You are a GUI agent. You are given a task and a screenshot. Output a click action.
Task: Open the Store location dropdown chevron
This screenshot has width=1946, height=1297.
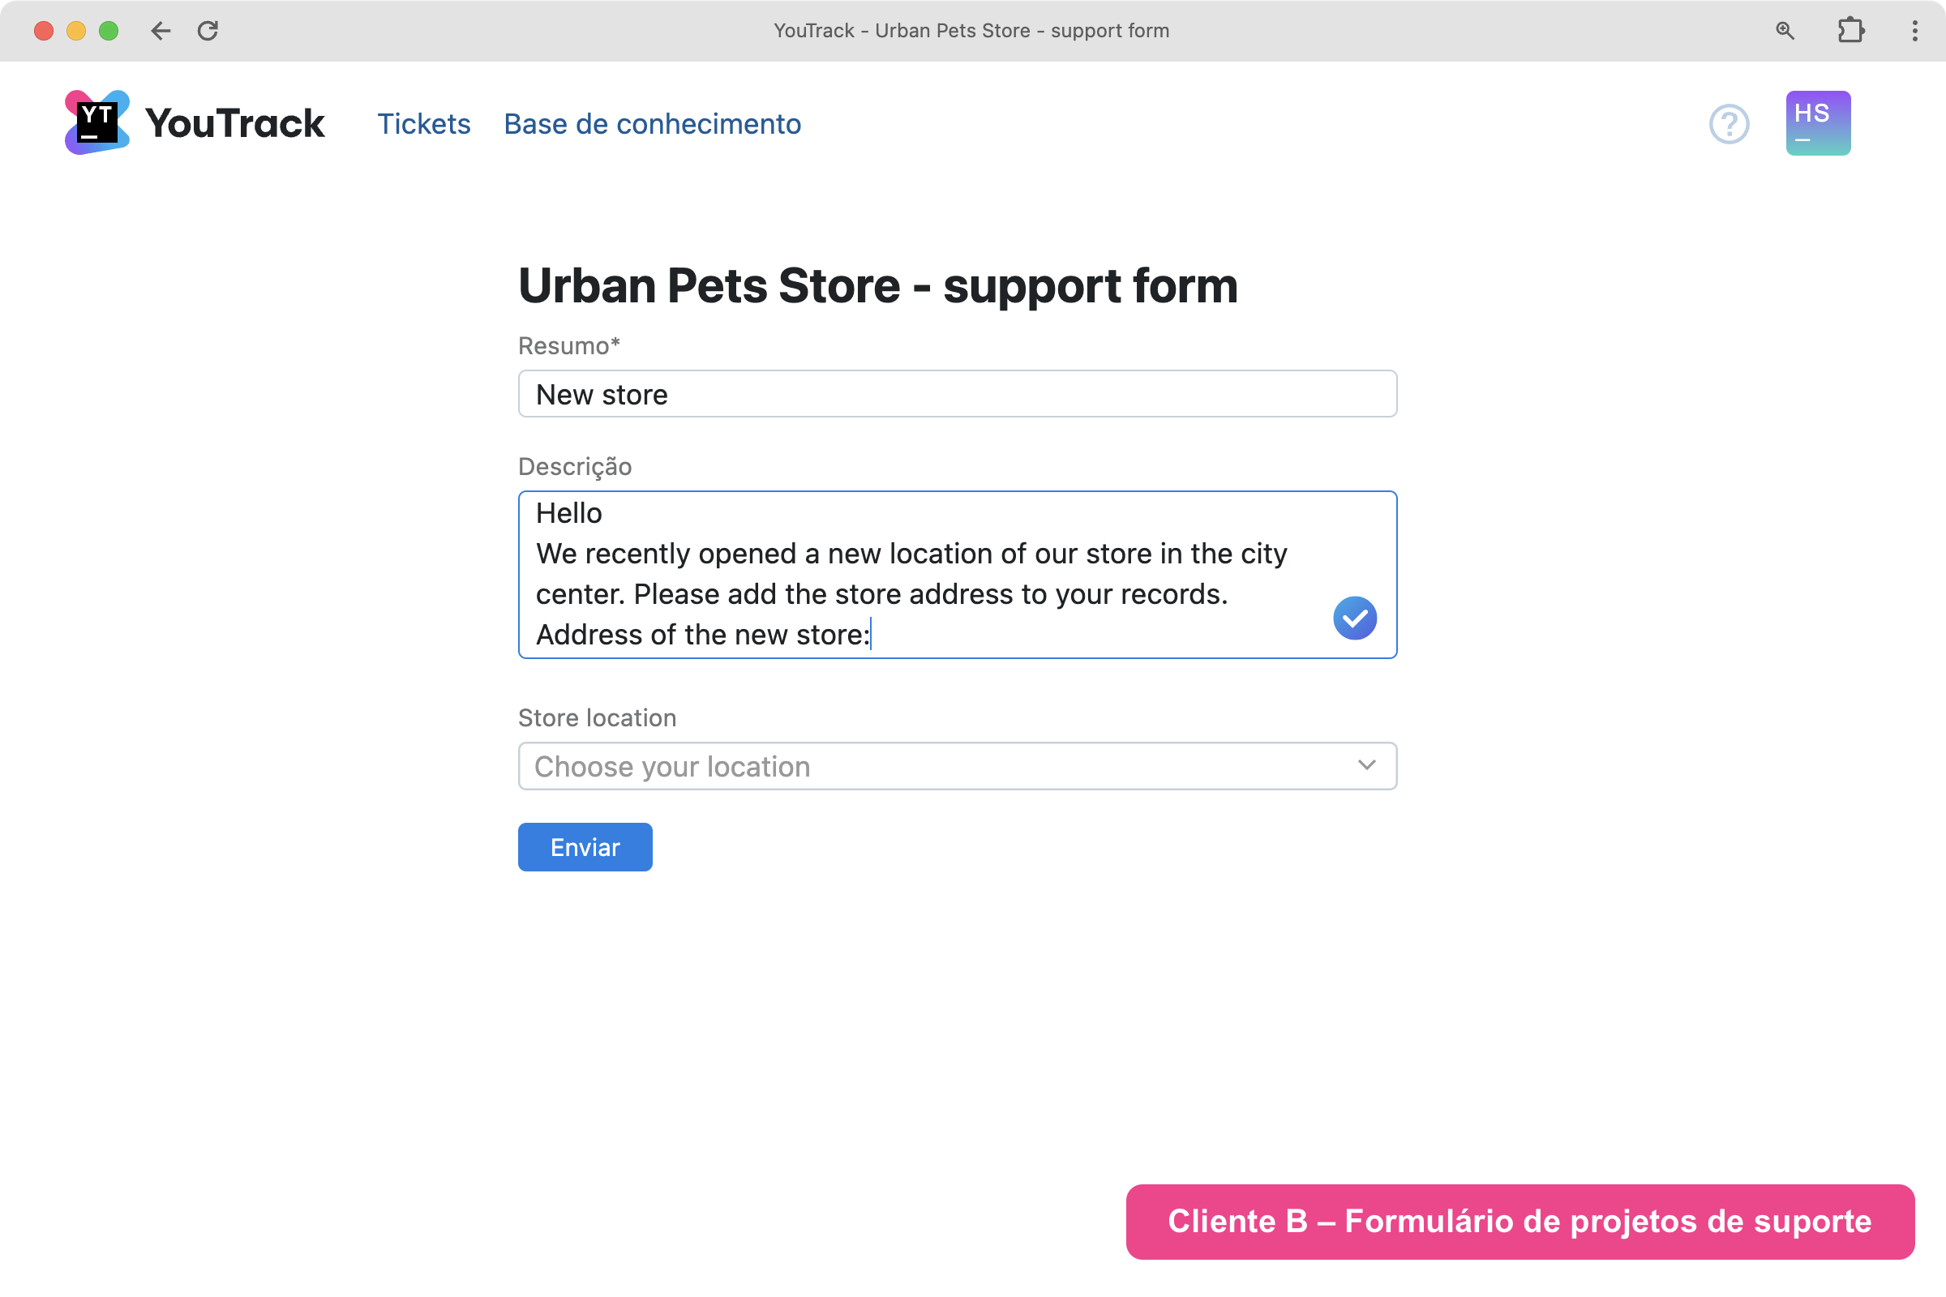coord(1365,766)
